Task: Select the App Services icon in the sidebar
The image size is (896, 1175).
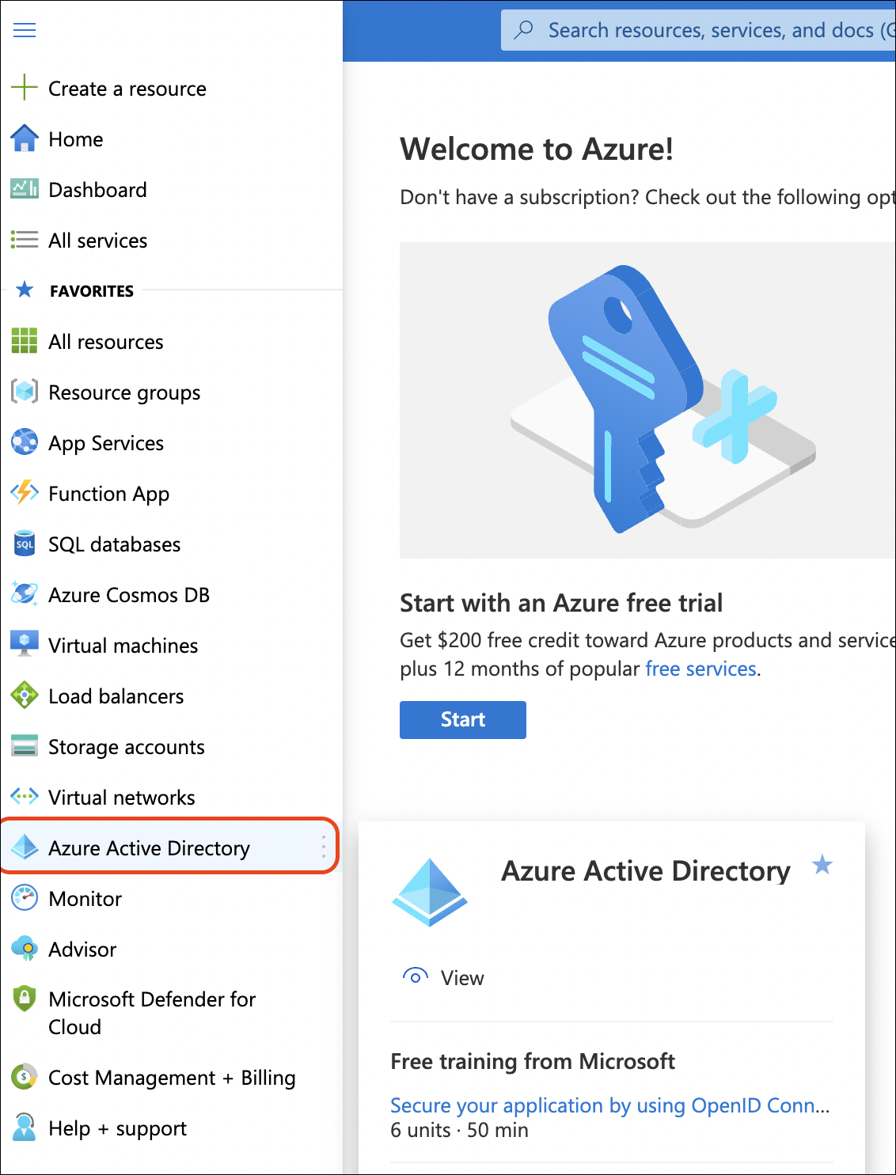Action: click(x=25, y=442)
